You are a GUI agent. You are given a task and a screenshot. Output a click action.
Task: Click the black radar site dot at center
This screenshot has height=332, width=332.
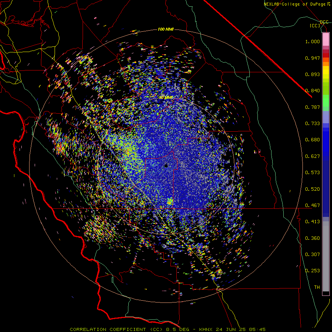[x=166, y=166]
